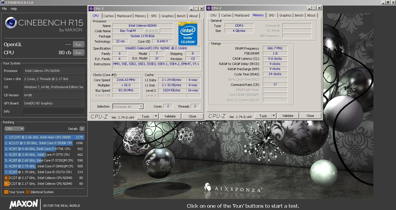Expand Tools dropdown arrow in right CPU-Z
This screenshot has width=396, height=210.
pos(274,116)
